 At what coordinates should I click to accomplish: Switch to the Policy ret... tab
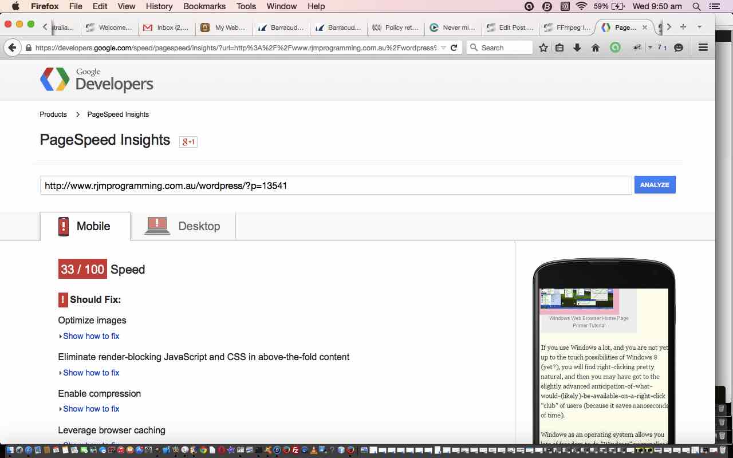(x=396, y=27)
